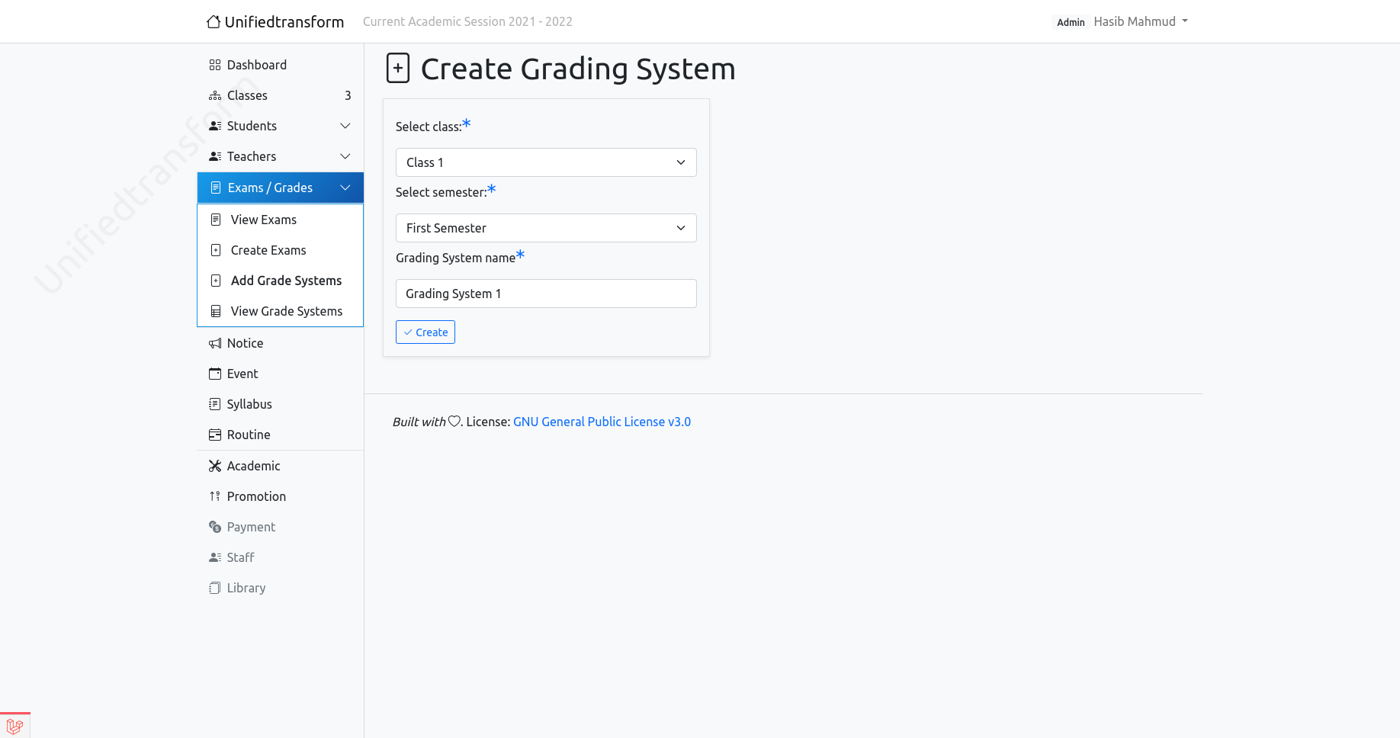This screenshot has width=1400, height=738.
Task: Click the Students person icon
Action: click(215, 126)
